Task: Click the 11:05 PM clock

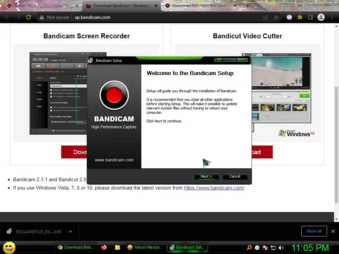Action: tap(310, 247)
